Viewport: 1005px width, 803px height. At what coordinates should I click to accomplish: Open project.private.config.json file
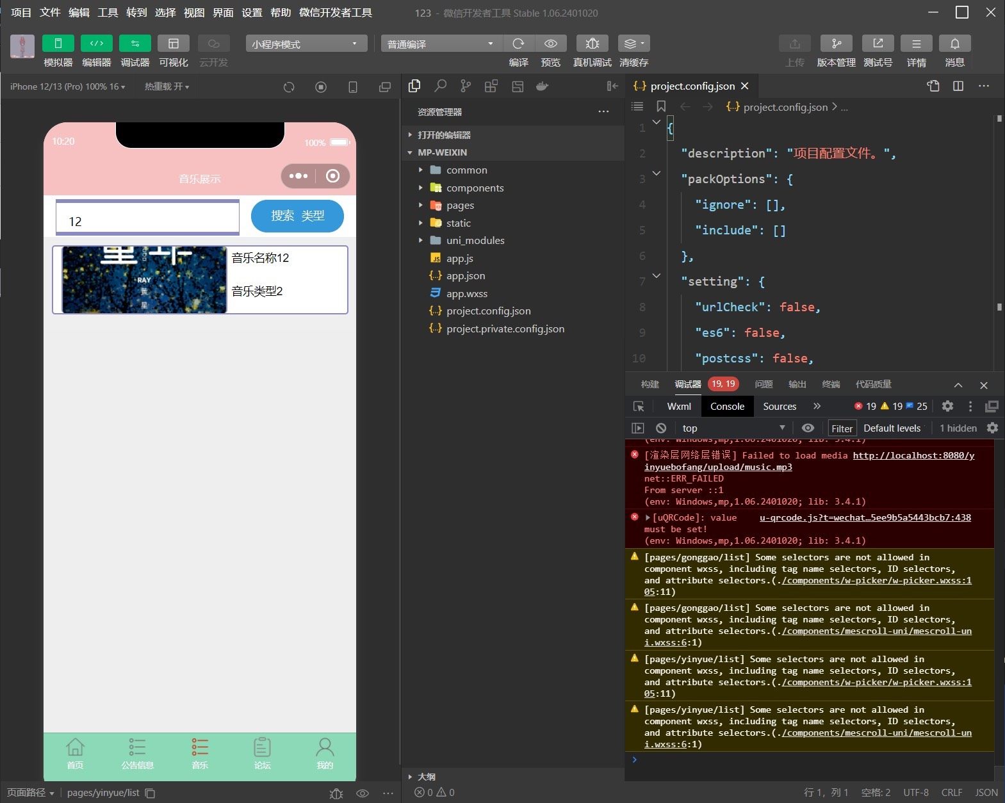coord(505,328)
